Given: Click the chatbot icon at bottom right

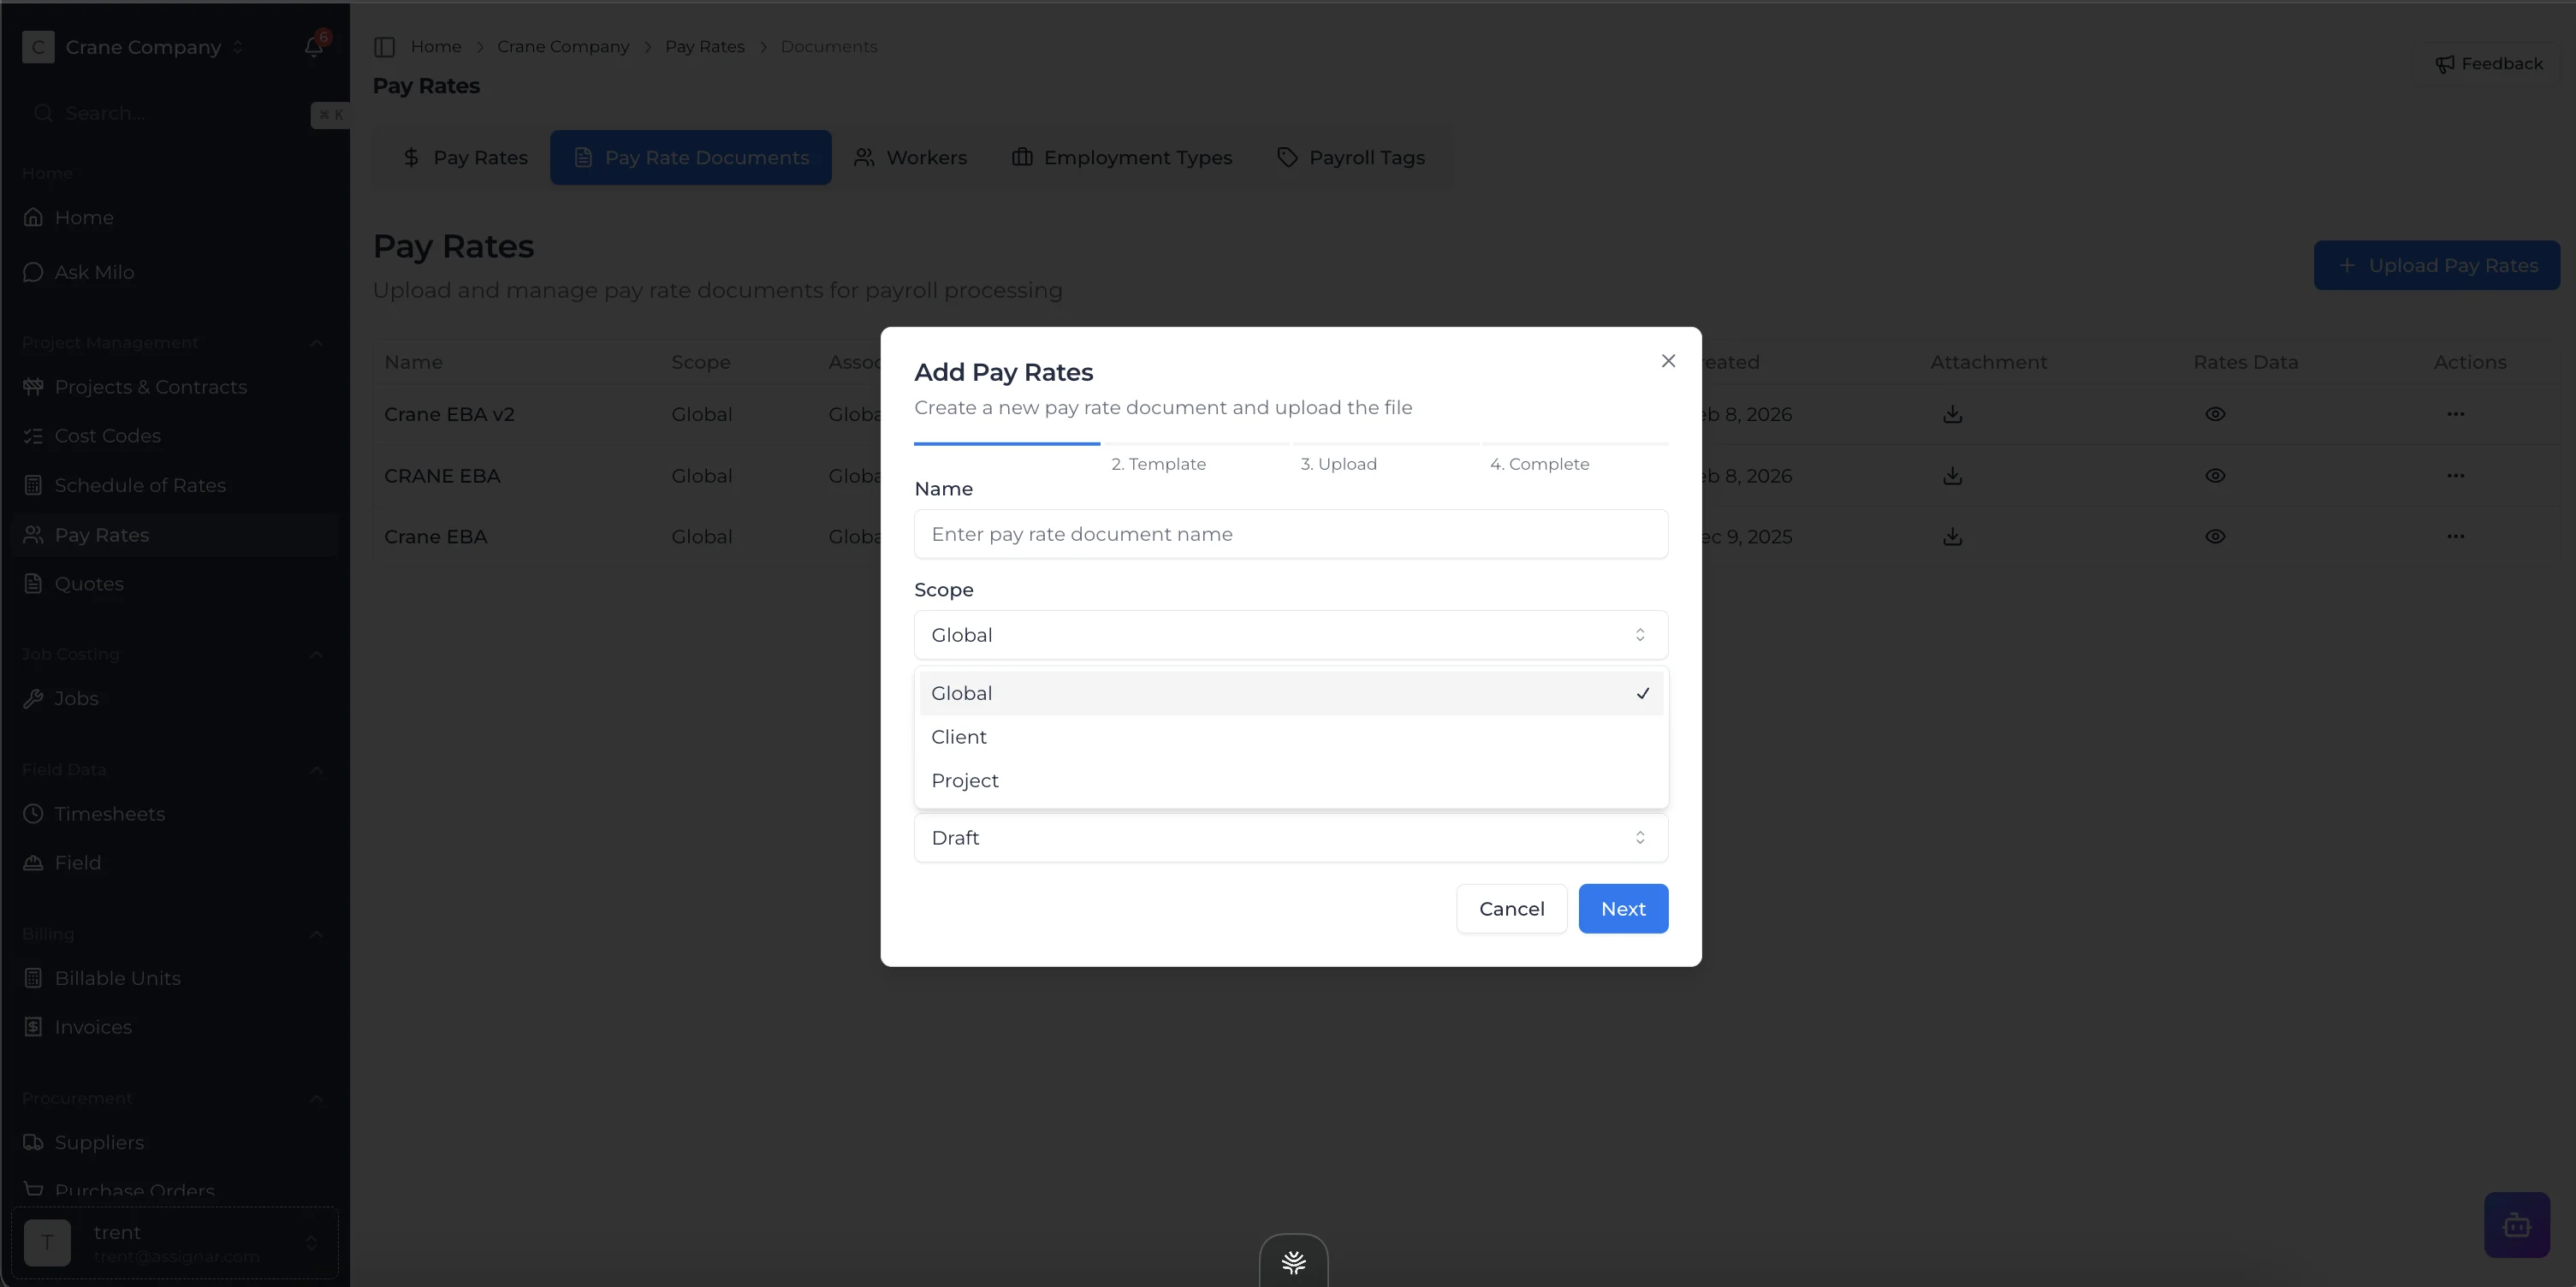Looking at the screenshot, I should point(2516,1224).
